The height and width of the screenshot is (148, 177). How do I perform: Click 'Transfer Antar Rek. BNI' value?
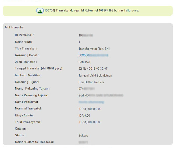coord(94,49)
